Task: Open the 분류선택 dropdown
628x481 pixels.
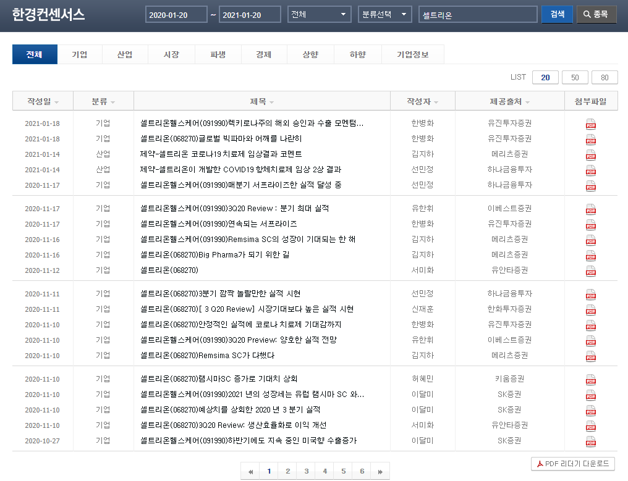Action: (384, 14)
